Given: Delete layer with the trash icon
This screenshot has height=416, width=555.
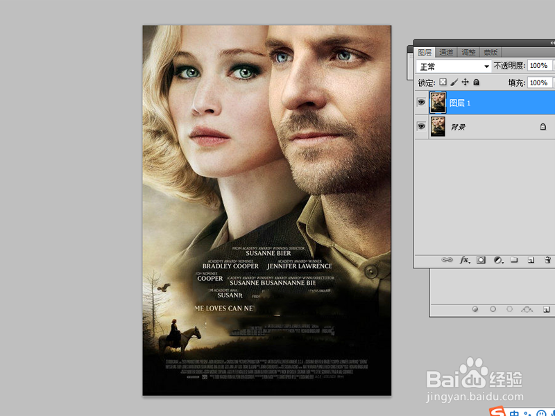Looking at the screenshot, I should tap(547, 260).
